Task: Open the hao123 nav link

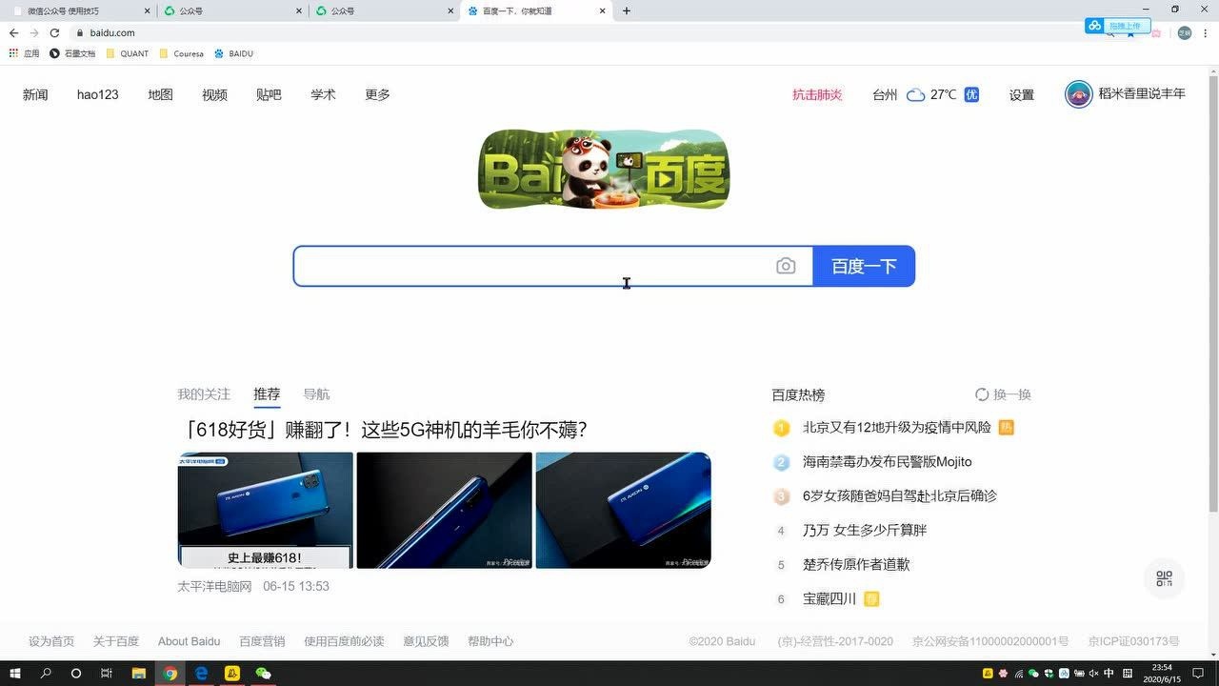Action: 98,94
